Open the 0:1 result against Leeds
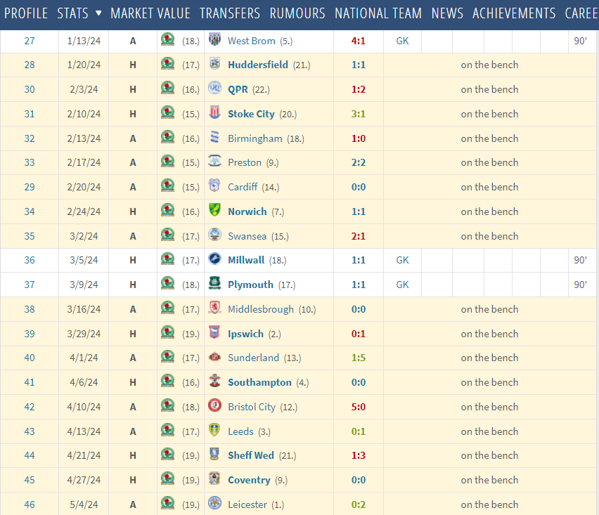Image resolution: width=599 pixels, height=515 pixels. coord(359,431)
